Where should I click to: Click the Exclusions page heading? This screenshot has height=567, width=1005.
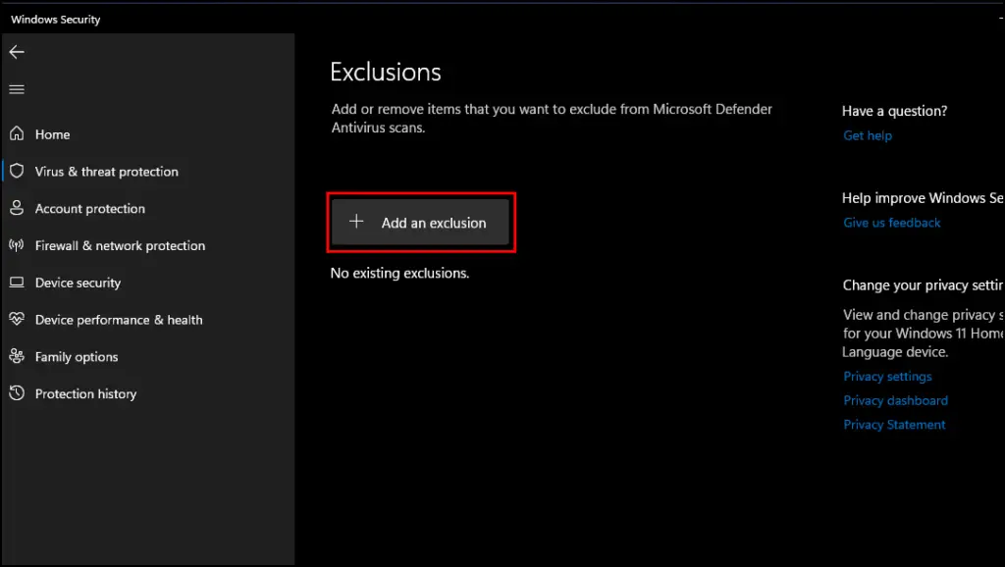tap(385, 73)
